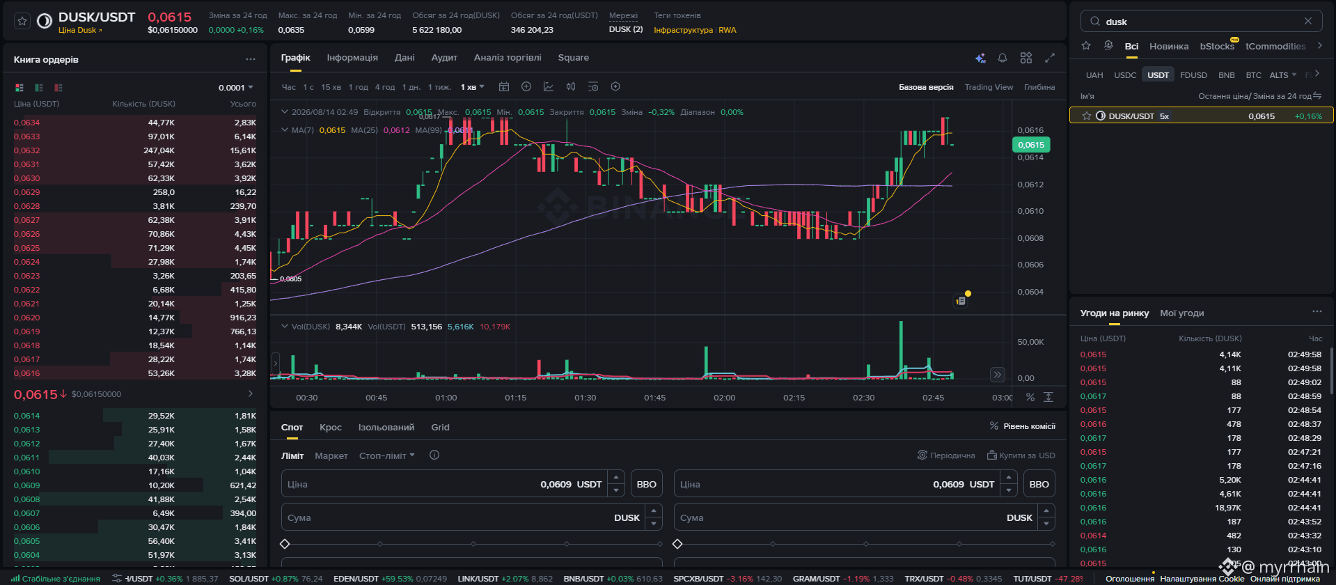Show order book with both bids and asks
1336x585 pixels.
[19, 88]
